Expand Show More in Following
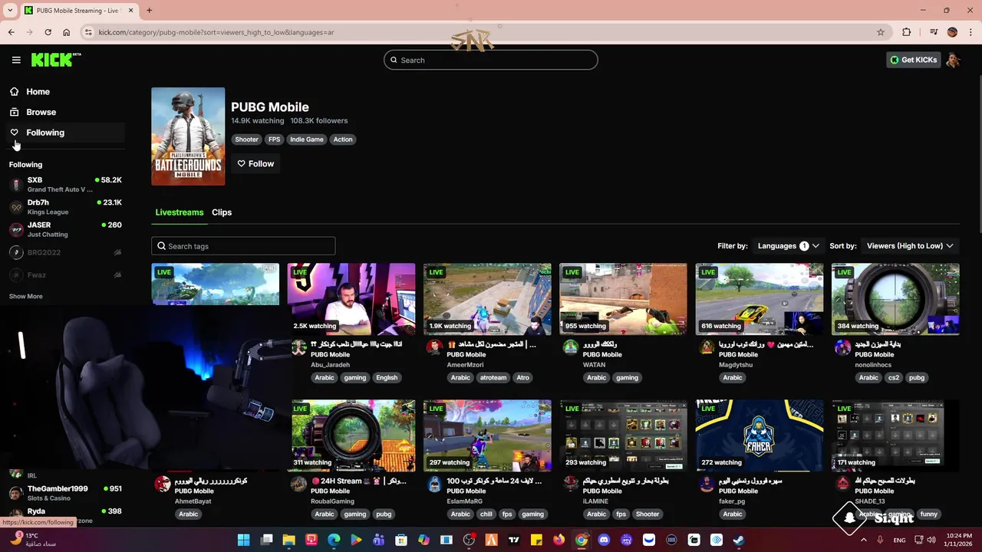Viewport: 982px width, 552px height. pos(26,296)
